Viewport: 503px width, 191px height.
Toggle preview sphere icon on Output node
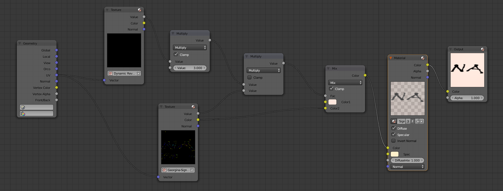coord(482,49)
